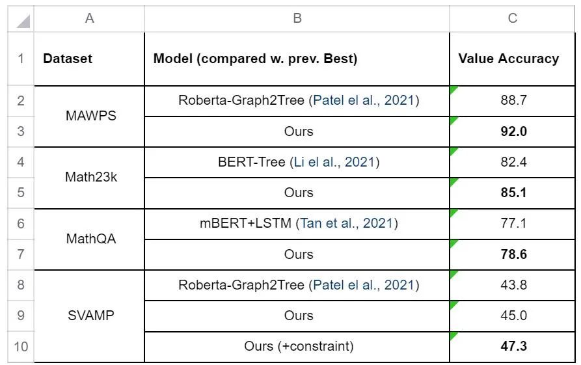Select the MAWPS merged cell

click(89, 116)
